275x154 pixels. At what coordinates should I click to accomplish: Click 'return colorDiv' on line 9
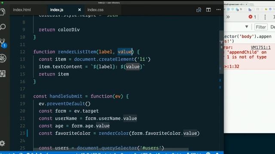click(x=59, y=30)
